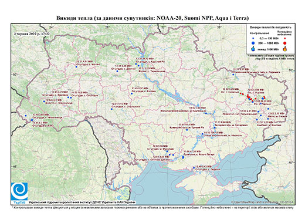
Task: Click the medium blue circle in legend
Action: (x=253, y=43)
